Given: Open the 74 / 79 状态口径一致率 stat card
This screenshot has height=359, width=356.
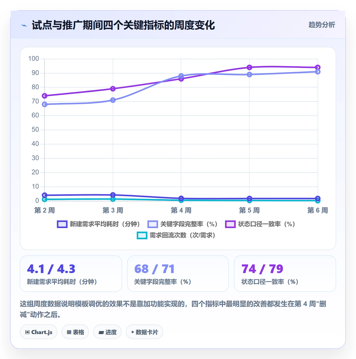Looking at the screenshot, I should point(285,274).
